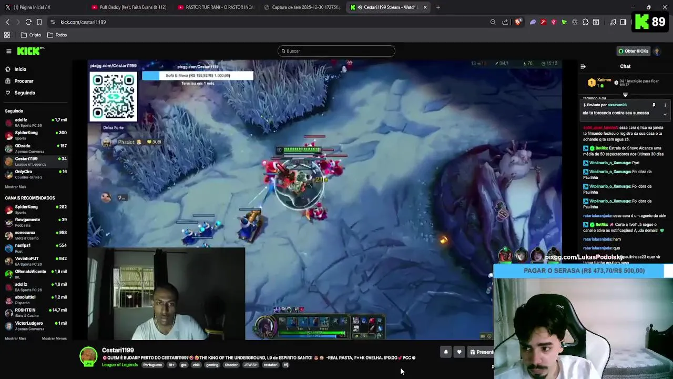Select the rastafari stream tag
Image resolution: width=673 pixels, height=379 pixels.
[270, 365]
